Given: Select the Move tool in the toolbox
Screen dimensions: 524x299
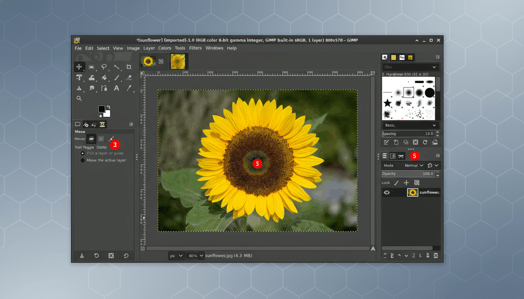Looking at the screenshot, I should pyautogui.click(x=80, y=67).
